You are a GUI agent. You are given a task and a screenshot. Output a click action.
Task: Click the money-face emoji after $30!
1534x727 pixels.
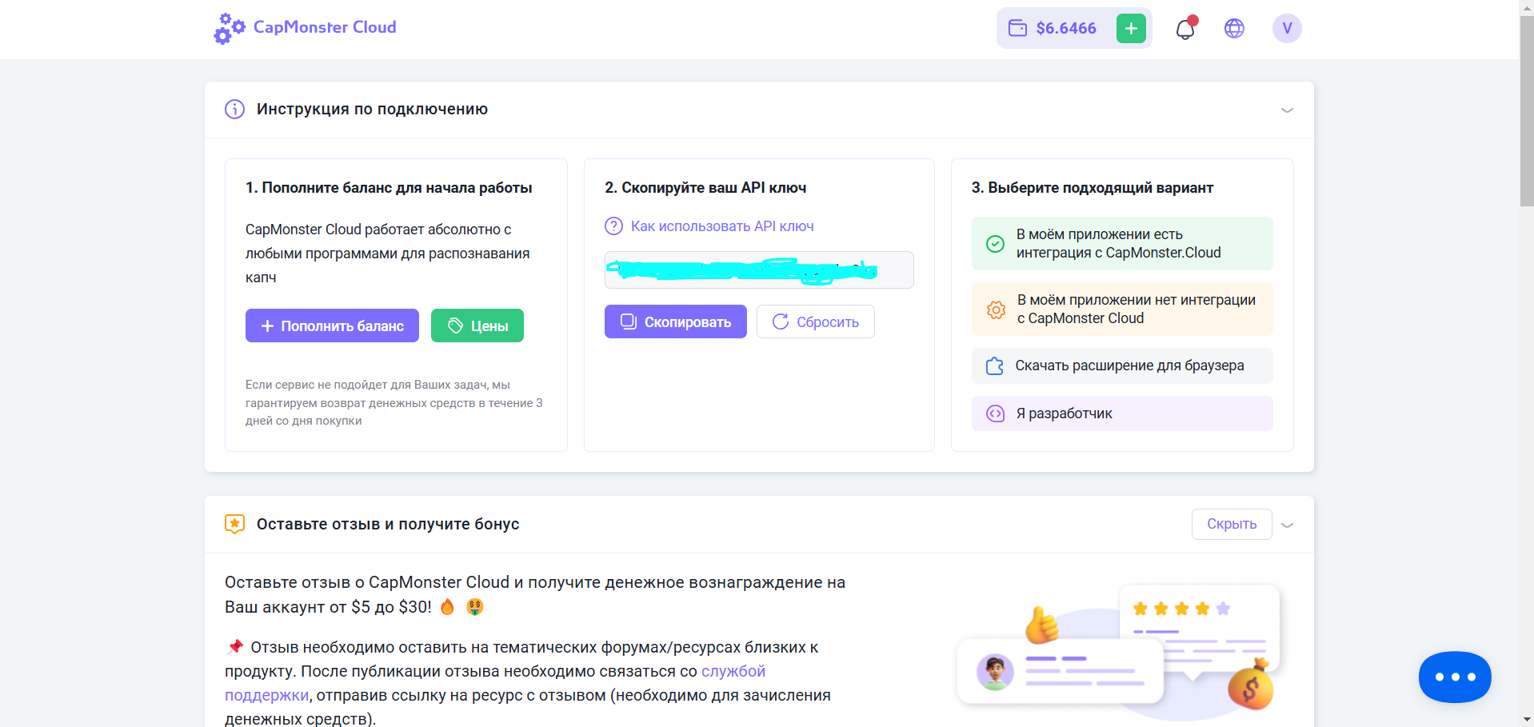pyautogui.click(x=475, y=607)
